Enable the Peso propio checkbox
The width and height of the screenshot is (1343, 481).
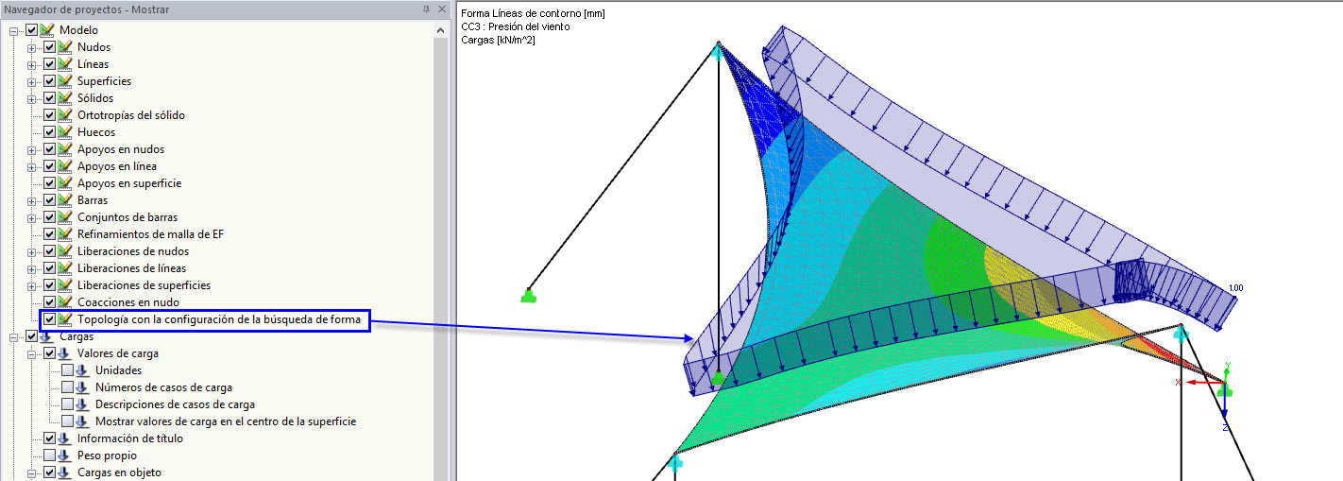(x=50, y=455)
